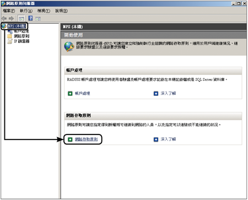The image size is (248, 200).
Task: Select 網路原則 folder in the left tree
Action: pos(21,36)
